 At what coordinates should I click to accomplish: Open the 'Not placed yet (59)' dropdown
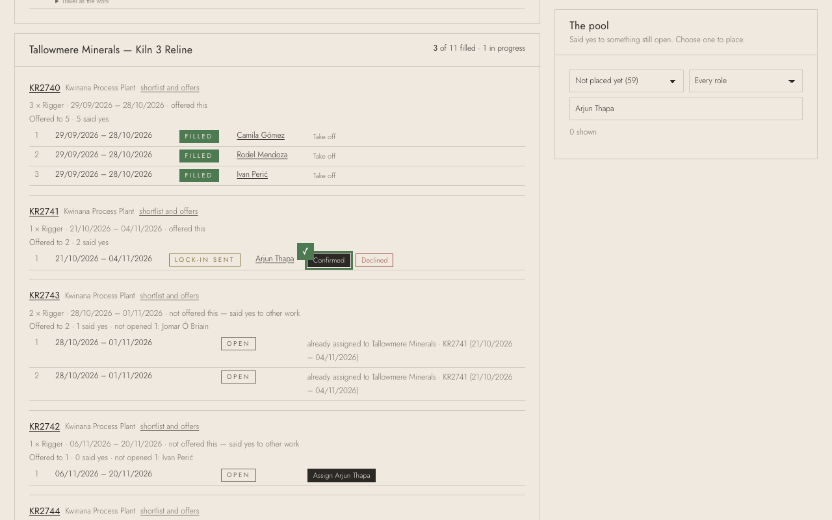tap(626, 81)
